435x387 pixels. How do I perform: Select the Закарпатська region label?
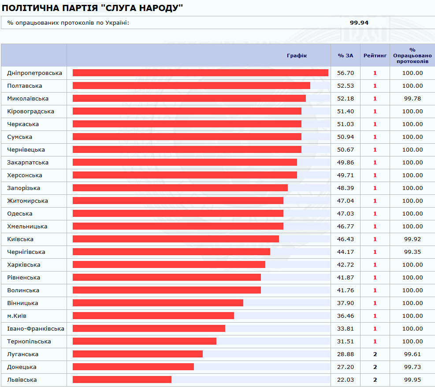[28, 162]
